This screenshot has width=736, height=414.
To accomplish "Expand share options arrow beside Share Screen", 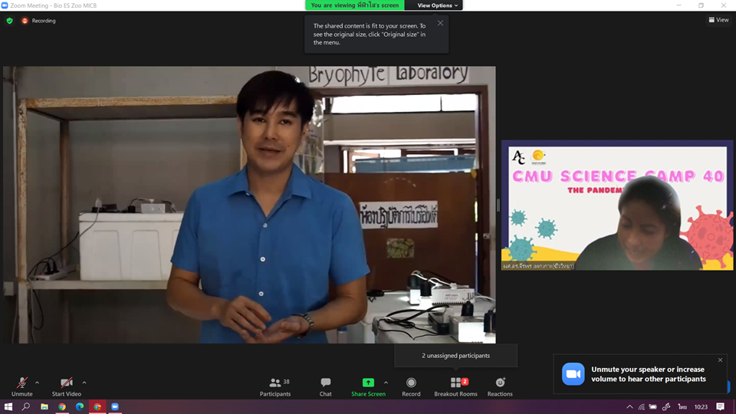I will click(386, 382).
